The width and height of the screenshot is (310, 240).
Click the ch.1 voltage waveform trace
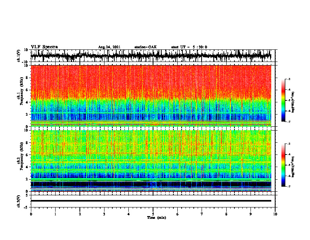click(151, 56)
